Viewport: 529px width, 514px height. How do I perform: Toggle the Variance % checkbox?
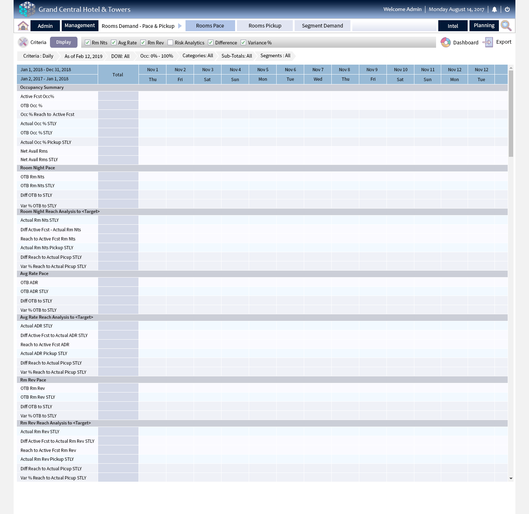point(243,43)
